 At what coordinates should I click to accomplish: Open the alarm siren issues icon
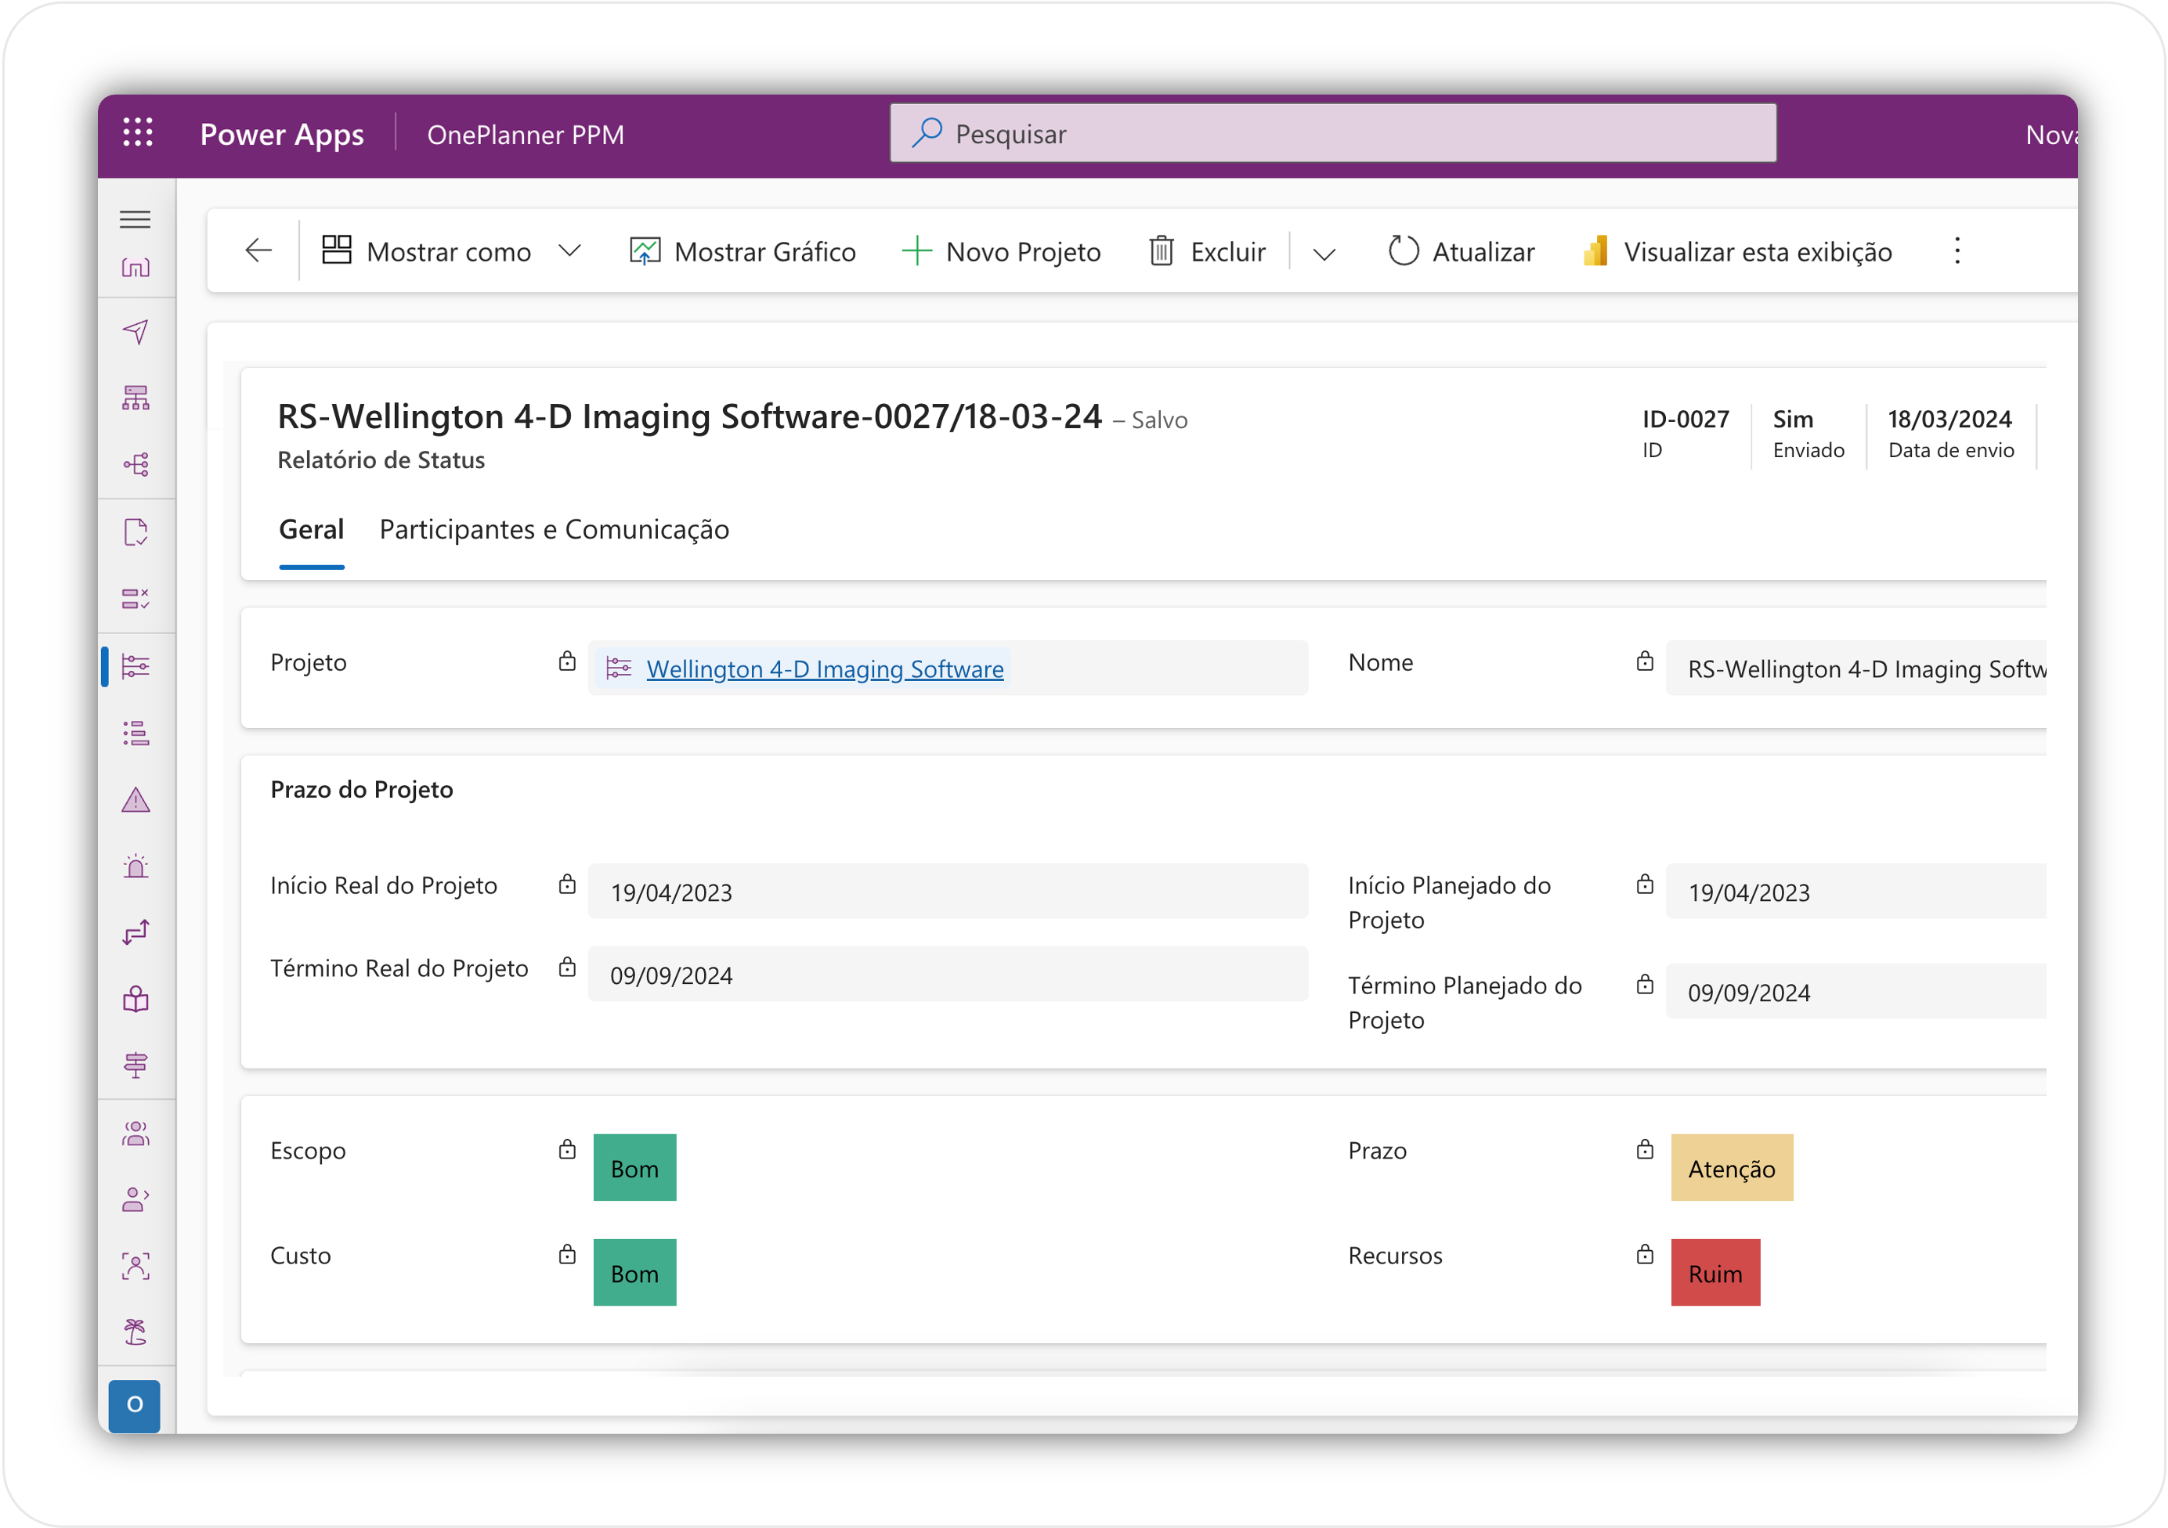pyautogui.click(x=135, y=867)
